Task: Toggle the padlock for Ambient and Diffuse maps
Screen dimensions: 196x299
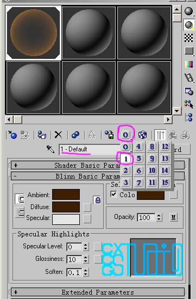Action: (x=98, y=200)
